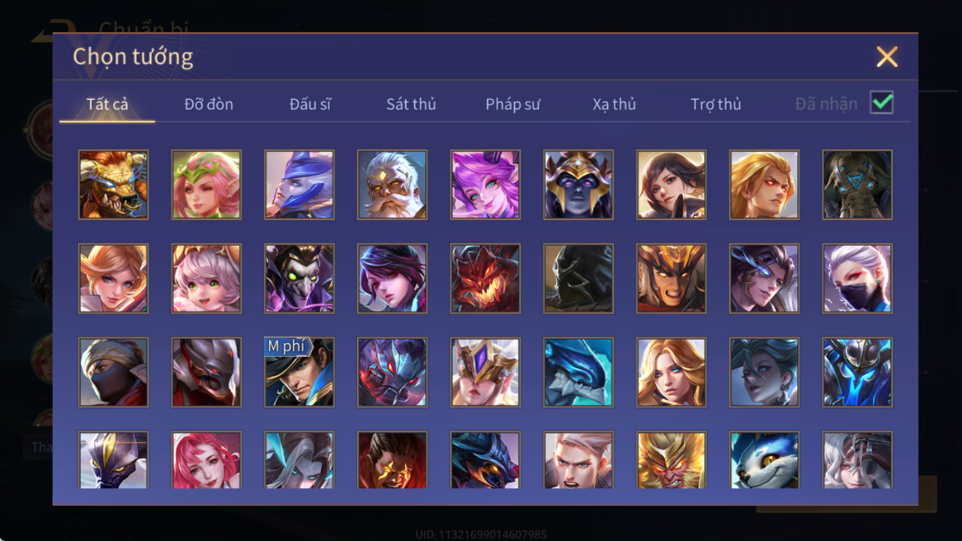Select the orange beast hero portrait
The image size is (962, 541).
pyautogui.click(x=113, y=185)
